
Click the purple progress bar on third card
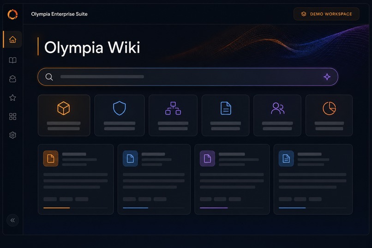214,208
